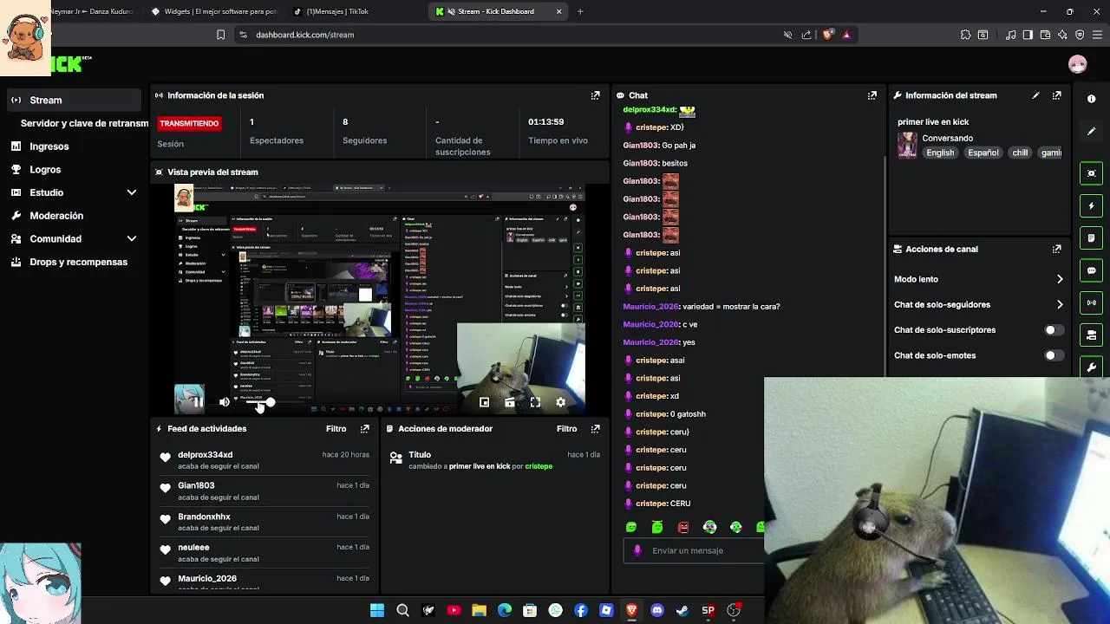Open Filtro in Acciones de moderador
1110x624 pixels.
click(566, 428)
